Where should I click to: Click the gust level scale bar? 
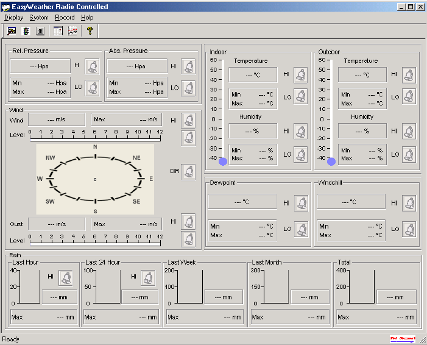(95, 244)
